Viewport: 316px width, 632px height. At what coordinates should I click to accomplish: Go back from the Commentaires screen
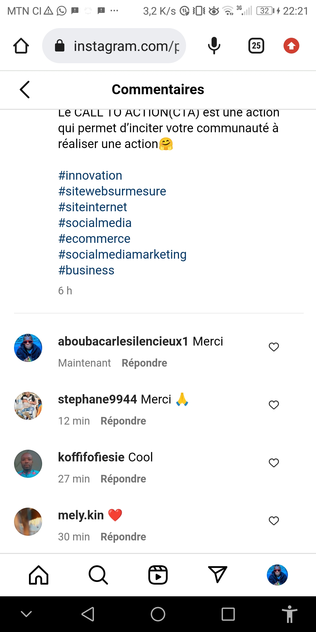[x=25, y=90]
